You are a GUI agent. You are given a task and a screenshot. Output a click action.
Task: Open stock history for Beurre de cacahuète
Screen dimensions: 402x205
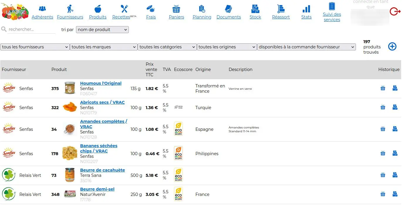(395, 175)
